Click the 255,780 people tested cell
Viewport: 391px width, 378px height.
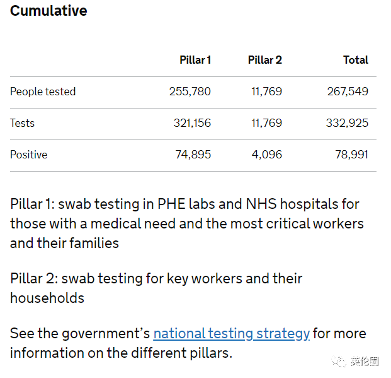(190, 92)
